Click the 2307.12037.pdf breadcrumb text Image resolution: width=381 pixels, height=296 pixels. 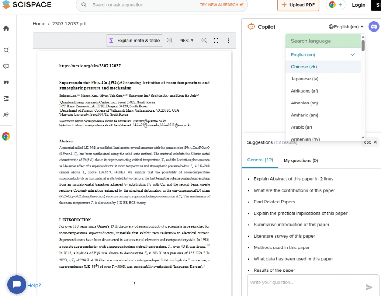coord(69,24)
